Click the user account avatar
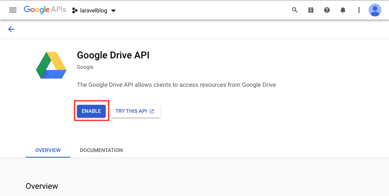Image resolution: width=389 pixels, height=196 pixels. pyautogui.click(x=375, y=10)
